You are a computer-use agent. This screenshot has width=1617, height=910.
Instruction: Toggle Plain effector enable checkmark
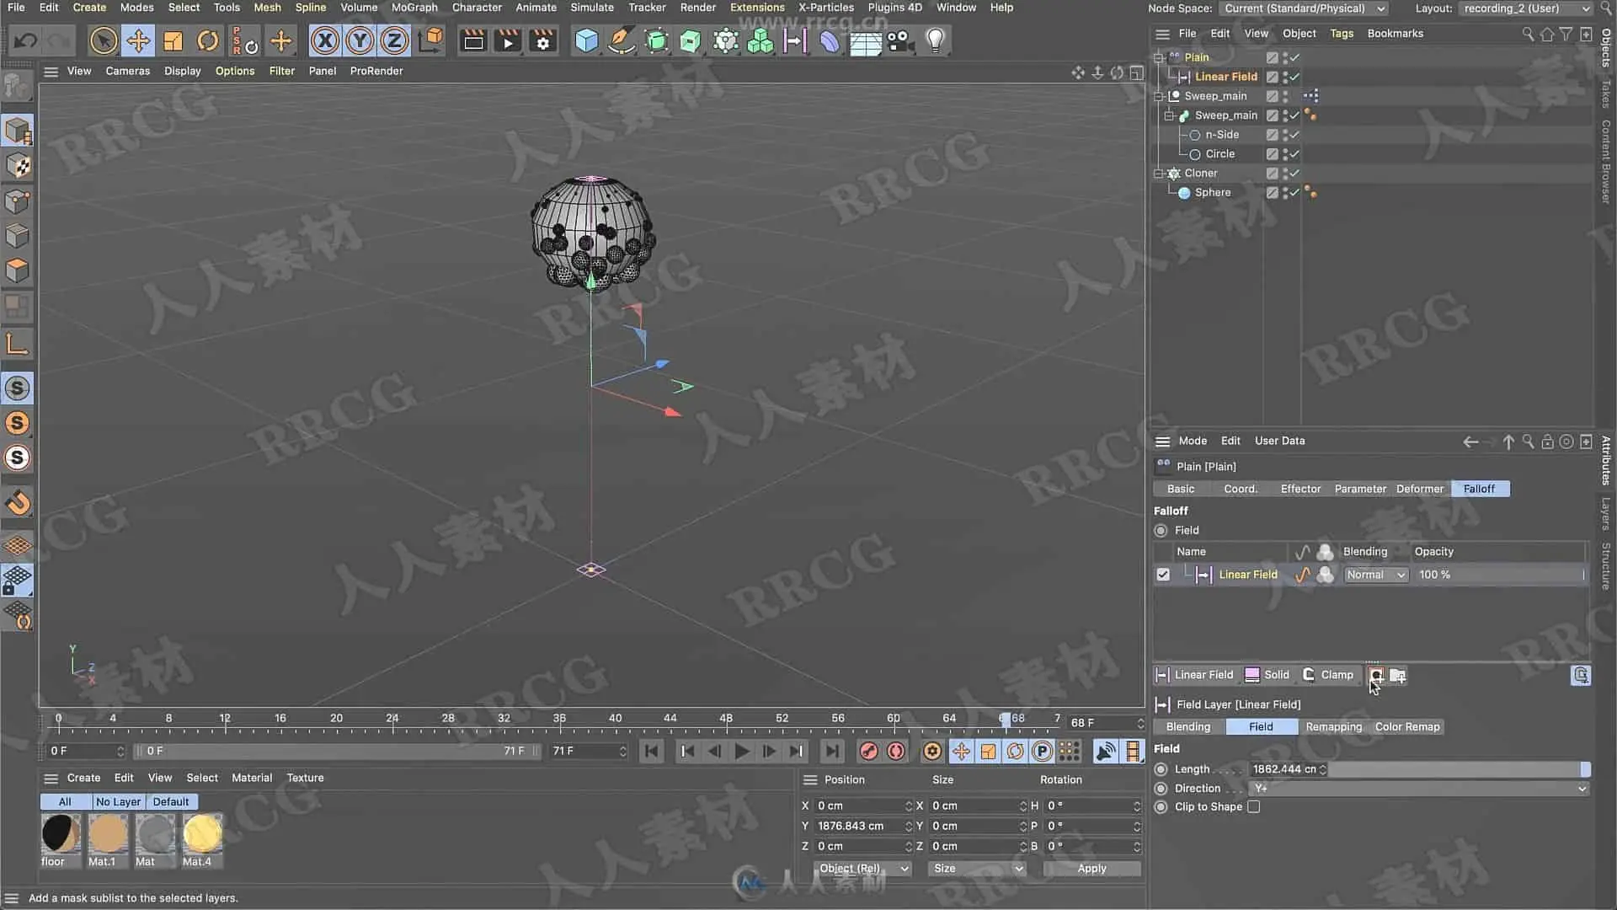pos(1294,57)
